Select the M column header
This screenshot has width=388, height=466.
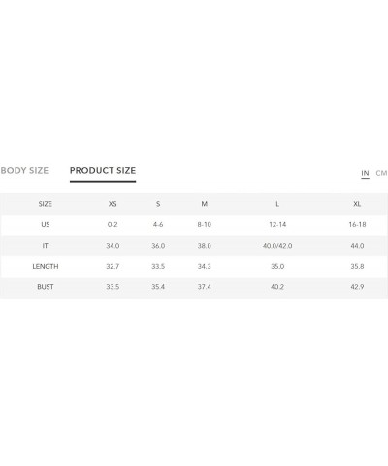[205, 204]
